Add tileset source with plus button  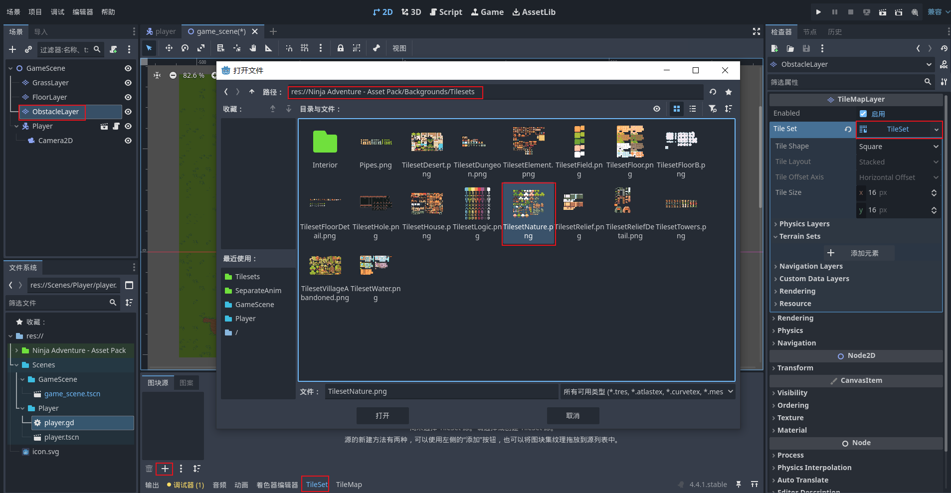(165, 469)
